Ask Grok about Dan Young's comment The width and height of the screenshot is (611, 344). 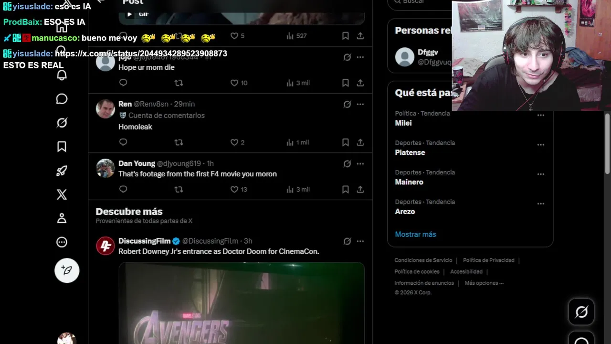click(348, 163)
